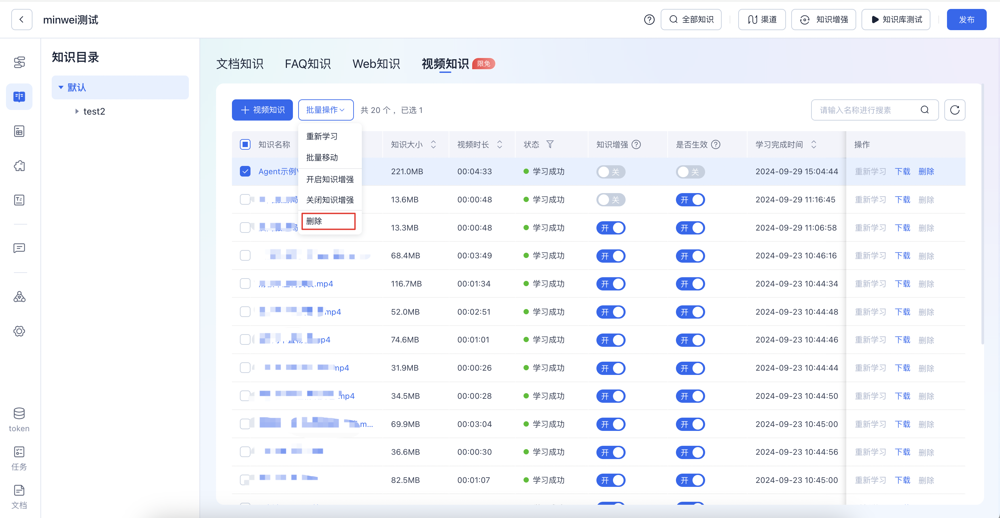Image resolution: width=1000 pixels, height=518 pixels.
Task: Collapse the 默认 directory node
Action: click(x=61, y=87)
